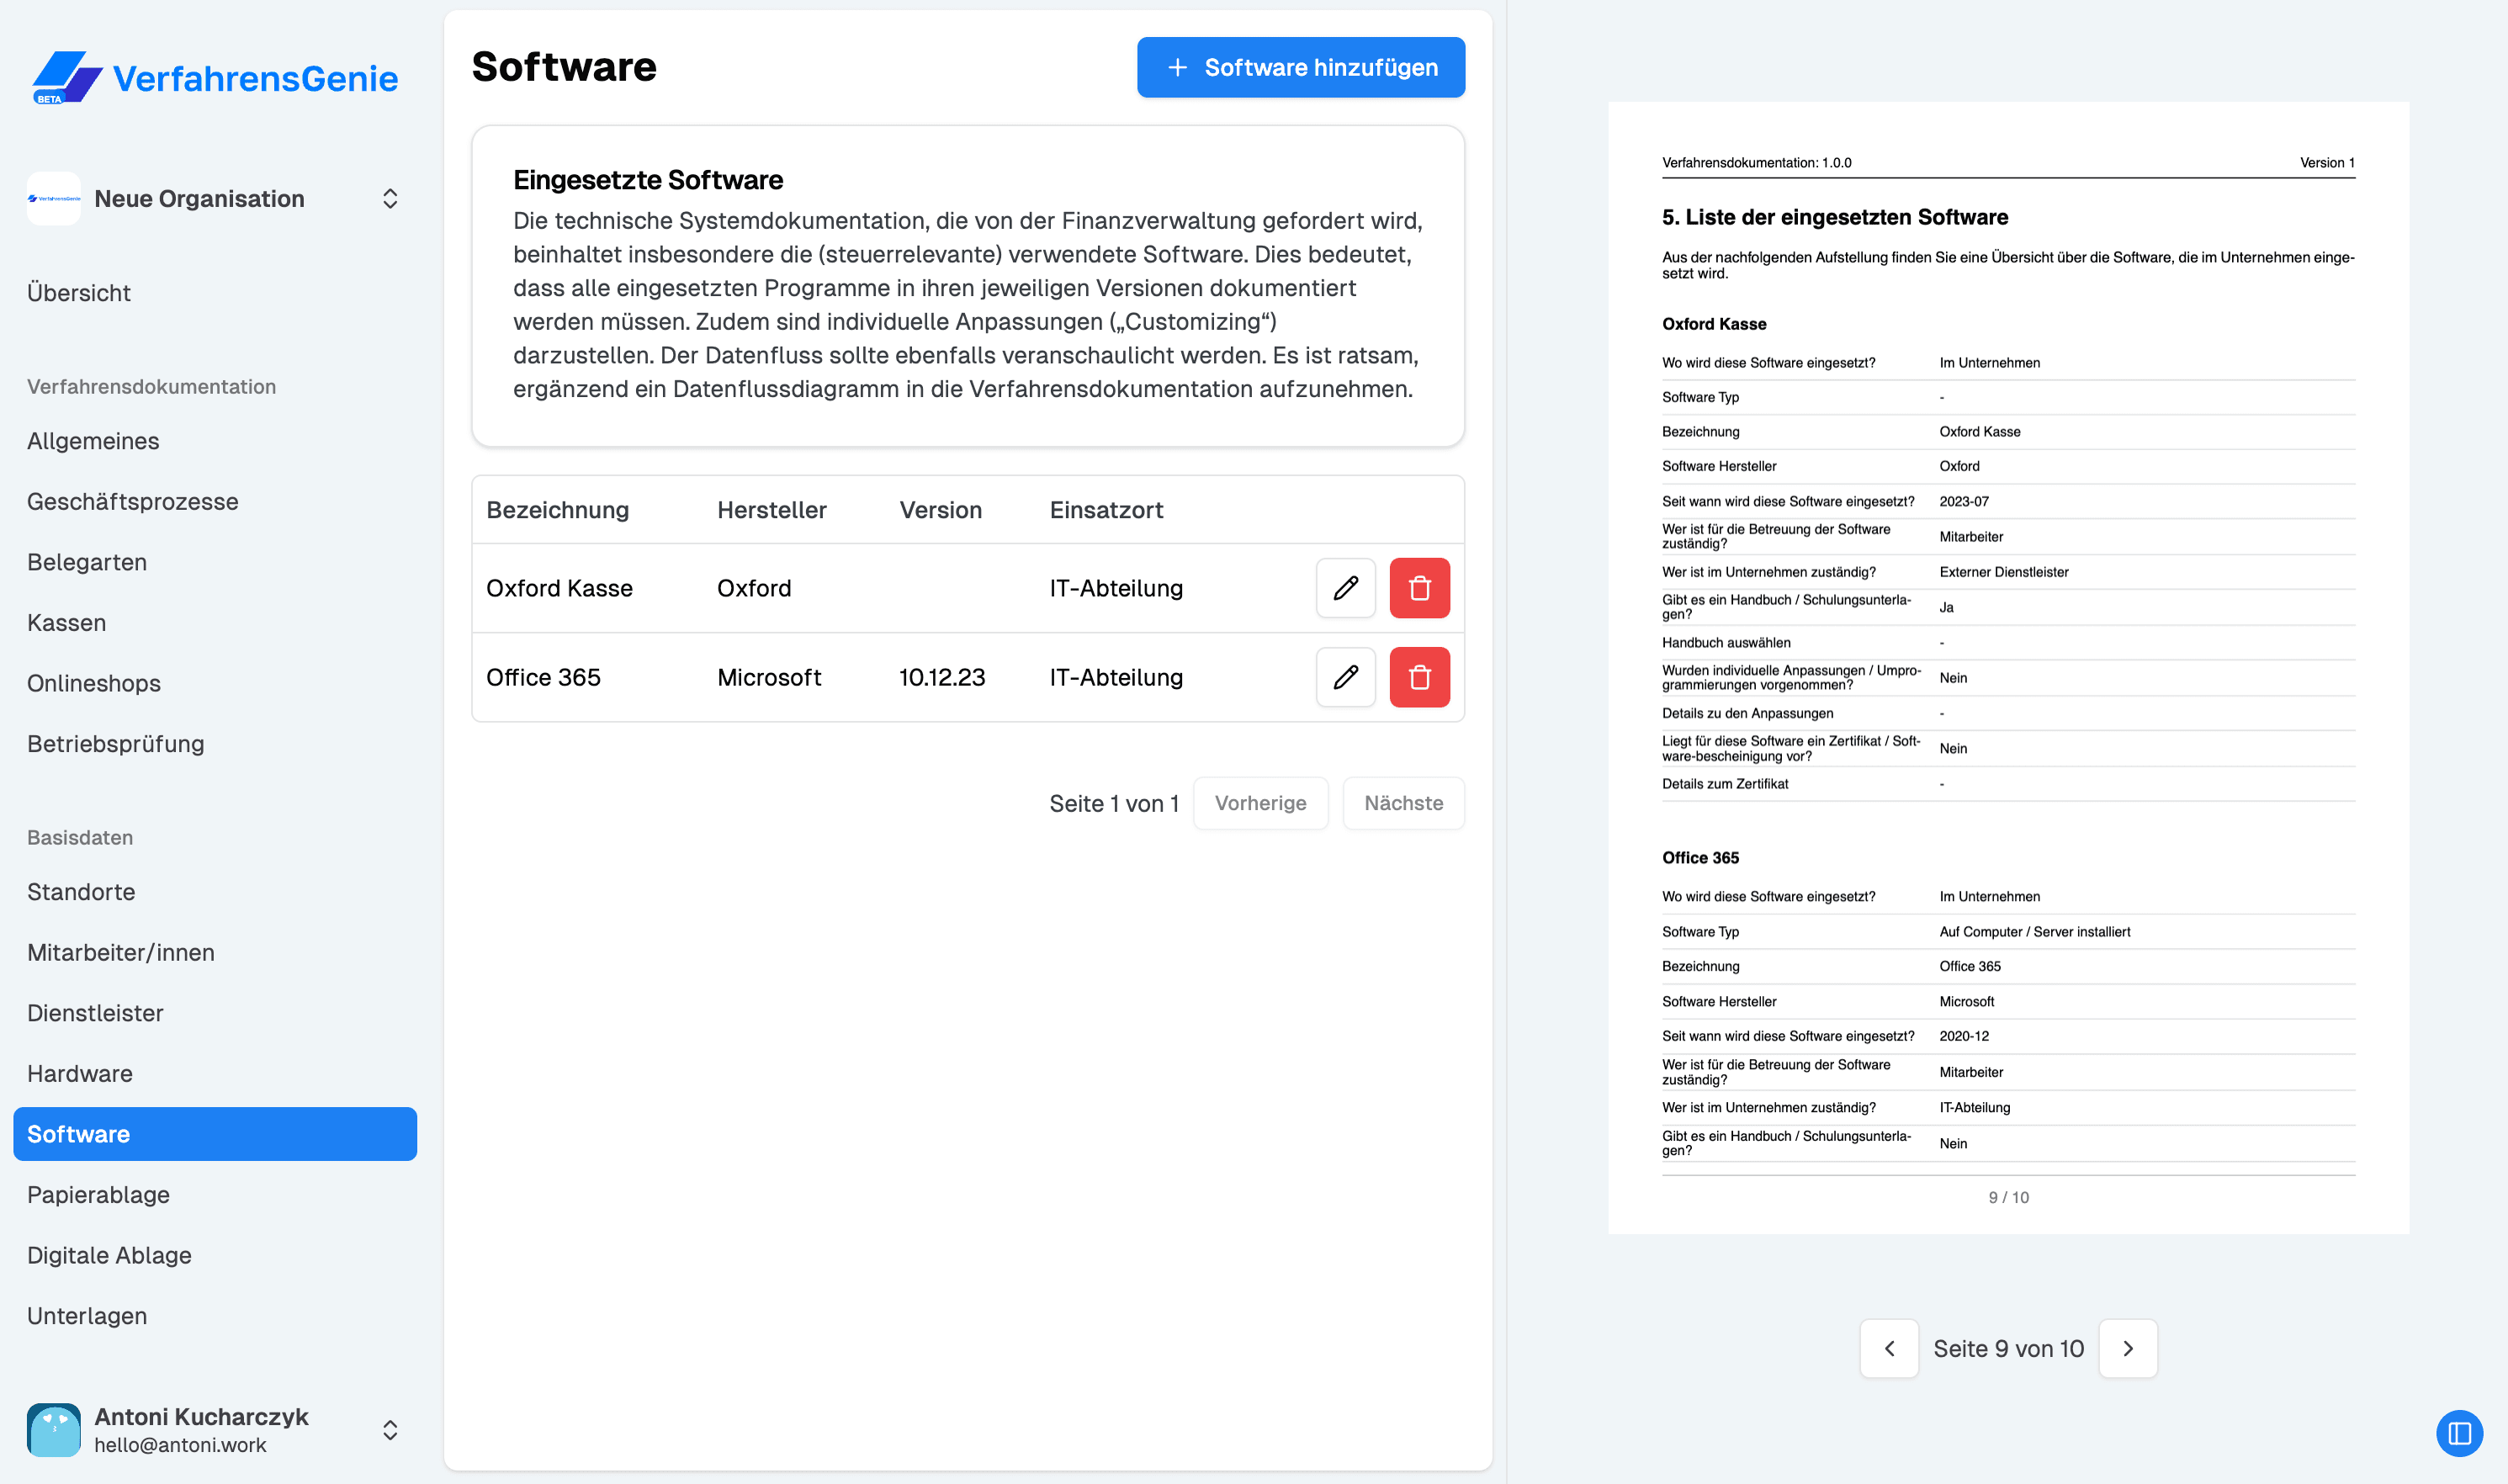Viewport: 2508px width, 1484px height.
Task: Click the Seite 9 von 10 label
Action: pos(2008,1348)
